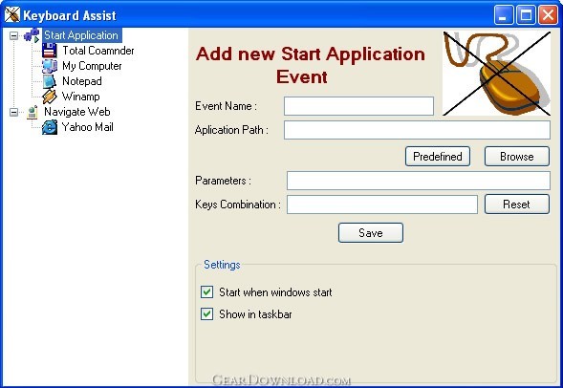The height and width of the screenshot is (388, 563).
Task: Close the Keyboard Assist window
Action: tap(549, 15)
